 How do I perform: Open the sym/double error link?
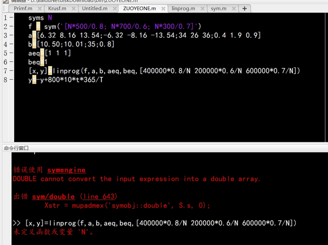tap(53, 196)
